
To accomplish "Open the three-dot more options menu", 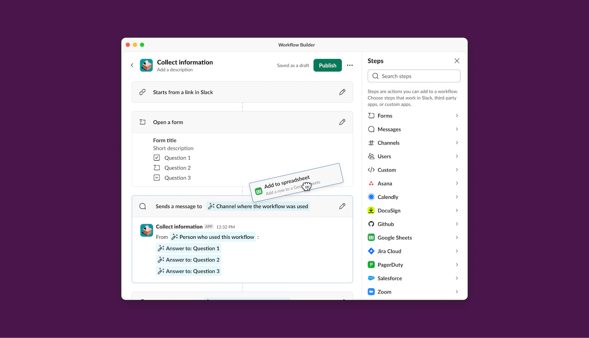I will point(350,65).
